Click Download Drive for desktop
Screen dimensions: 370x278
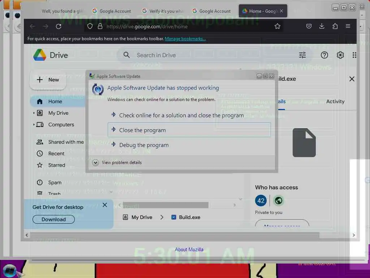tap(53, 219)
